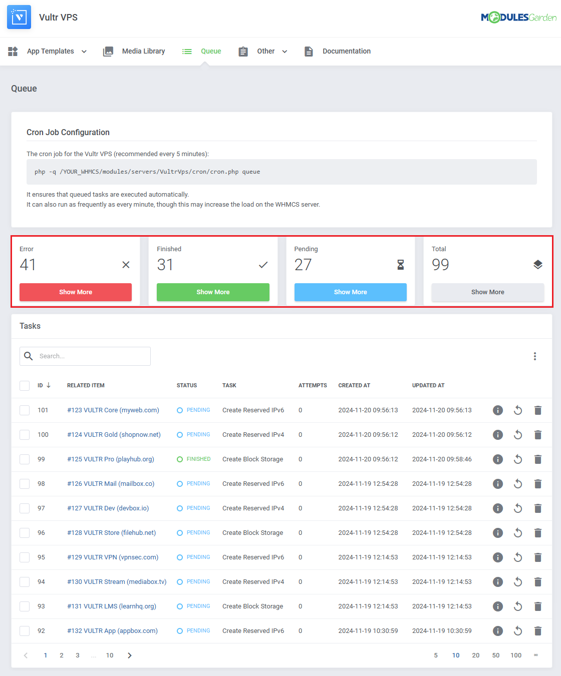Viewport: 561px width, 676px height.
Task: View info for task 98
Action: click(498, 484)
